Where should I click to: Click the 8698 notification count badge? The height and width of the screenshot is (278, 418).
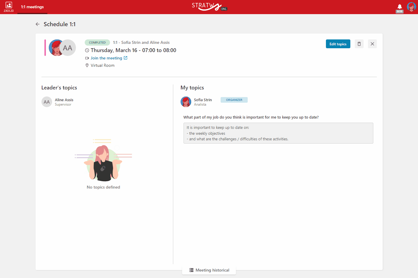pos(399,11)
